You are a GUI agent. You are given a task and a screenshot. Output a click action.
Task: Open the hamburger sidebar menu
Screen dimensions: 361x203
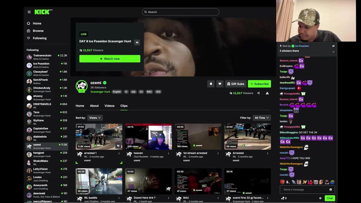29,12
